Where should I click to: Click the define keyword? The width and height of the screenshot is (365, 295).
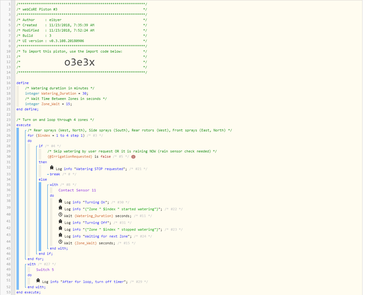pos(23,83)
